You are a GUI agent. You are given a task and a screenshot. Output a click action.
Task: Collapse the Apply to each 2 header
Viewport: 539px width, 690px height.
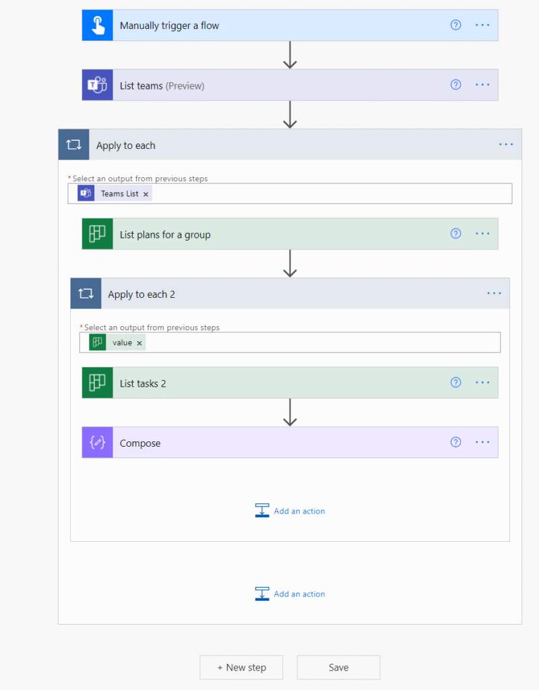[290, 294]
